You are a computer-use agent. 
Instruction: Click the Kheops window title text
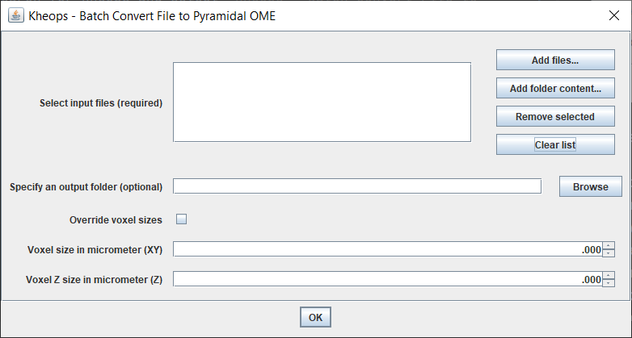point(152,16)
